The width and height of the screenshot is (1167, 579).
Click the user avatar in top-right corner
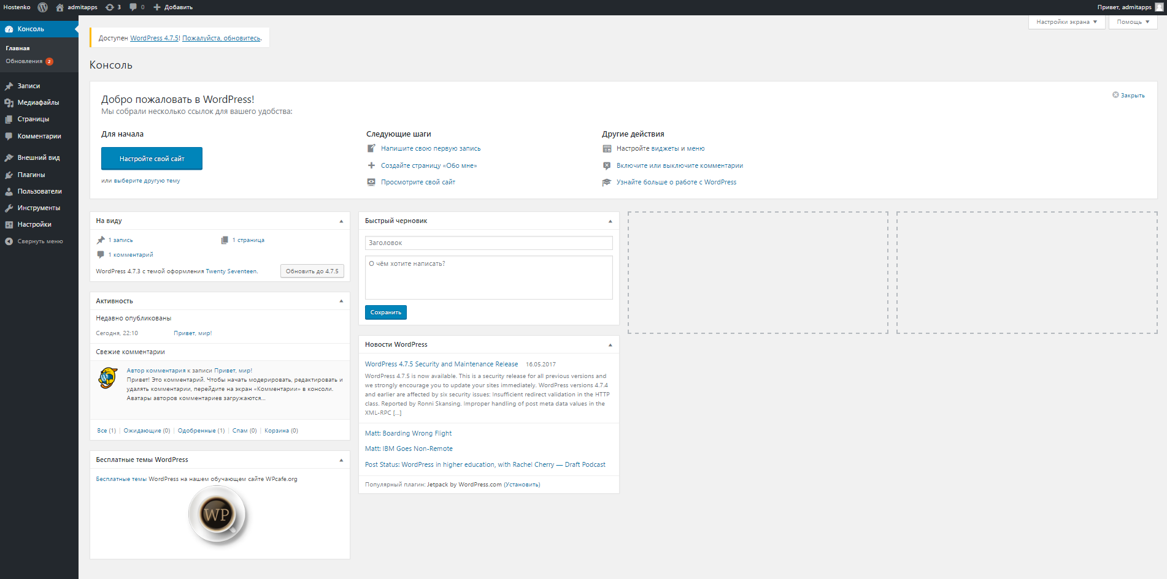(x=1159, y=7)
